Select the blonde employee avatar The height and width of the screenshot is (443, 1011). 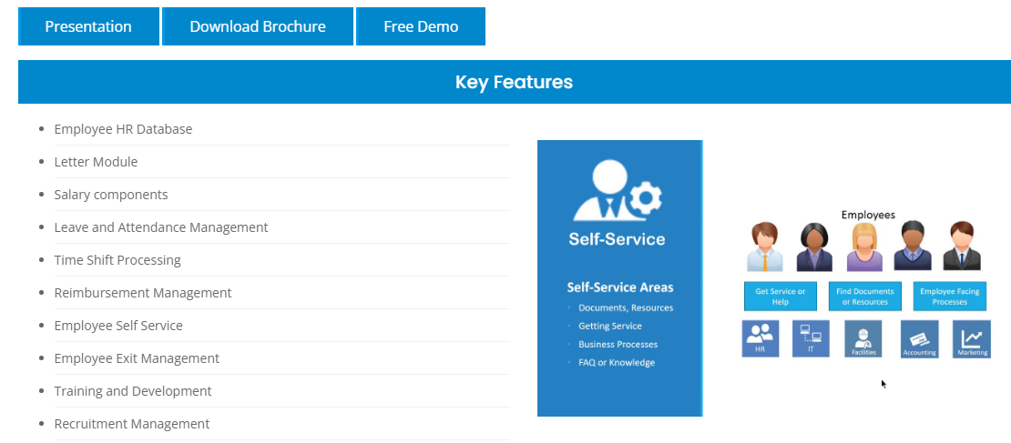coord(864,247)
